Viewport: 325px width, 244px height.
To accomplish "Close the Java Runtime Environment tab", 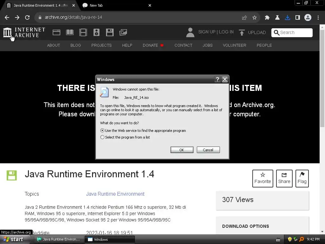I will [x=74, y=5].
